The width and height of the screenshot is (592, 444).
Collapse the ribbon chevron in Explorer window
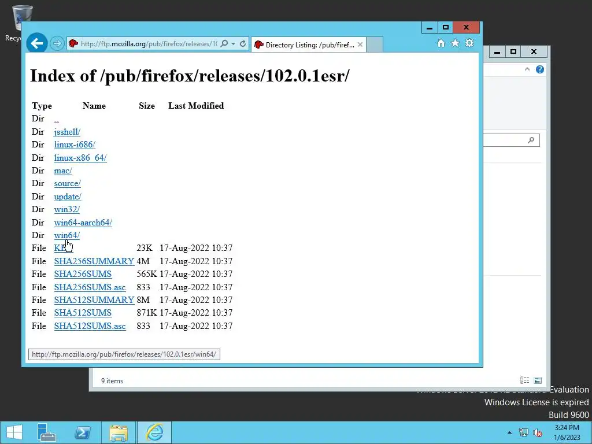click(527, 69)
